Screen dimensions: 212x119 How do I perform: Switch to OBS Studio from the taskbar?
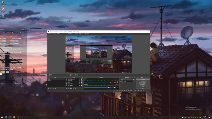(x=10, y=117)
